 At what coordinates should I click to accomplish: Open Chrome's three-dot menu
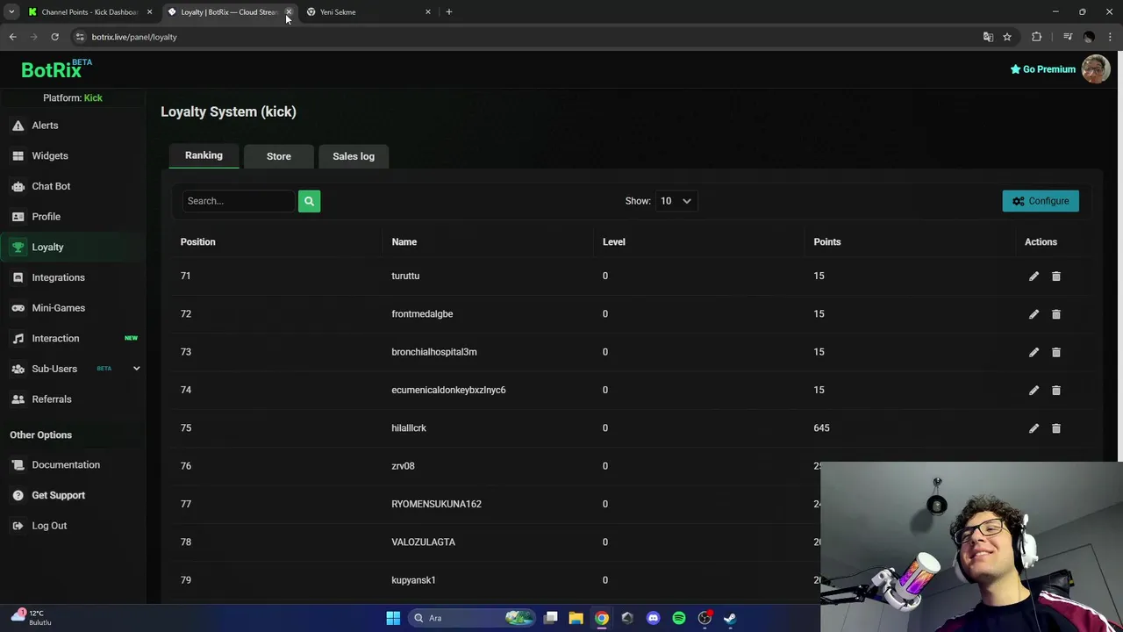click(1109, 37)
